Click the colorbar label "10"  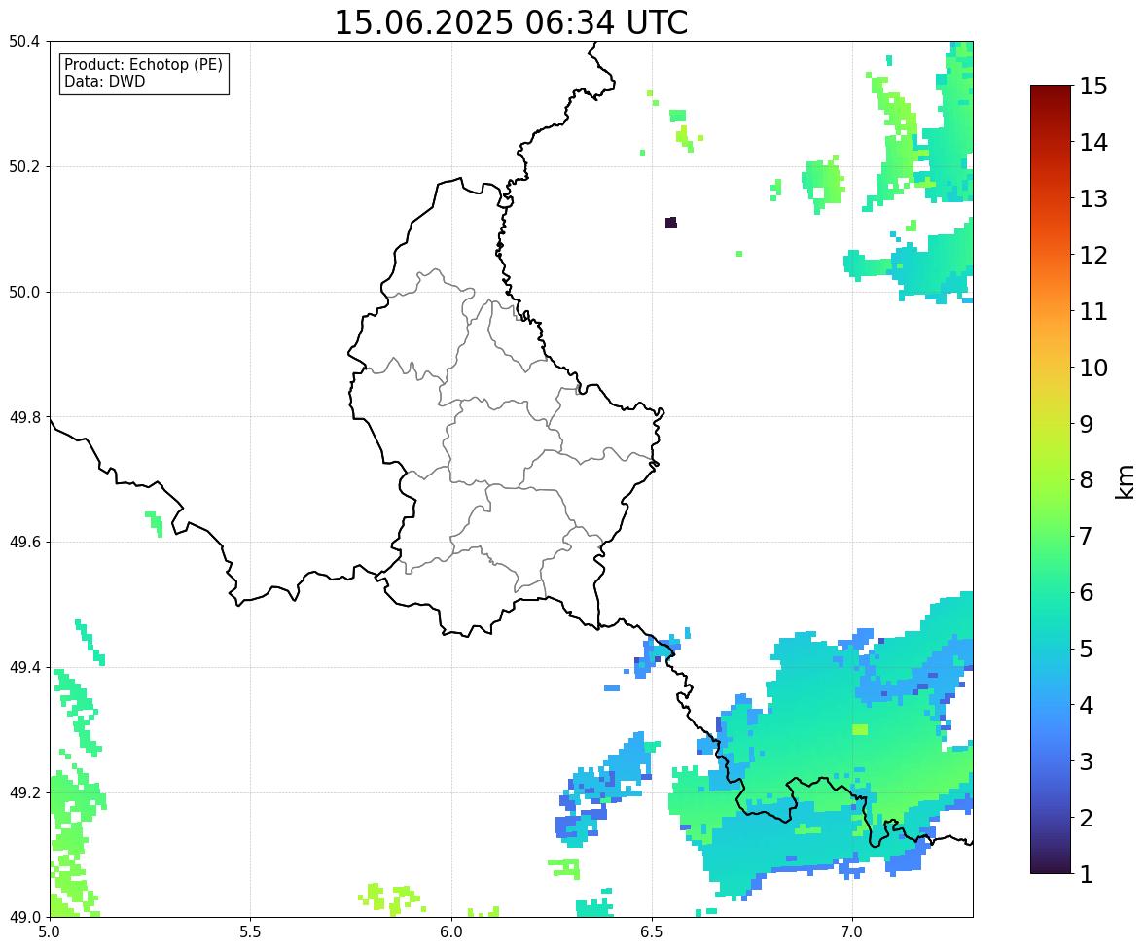pyautogui.click(x=1093, y=368)
